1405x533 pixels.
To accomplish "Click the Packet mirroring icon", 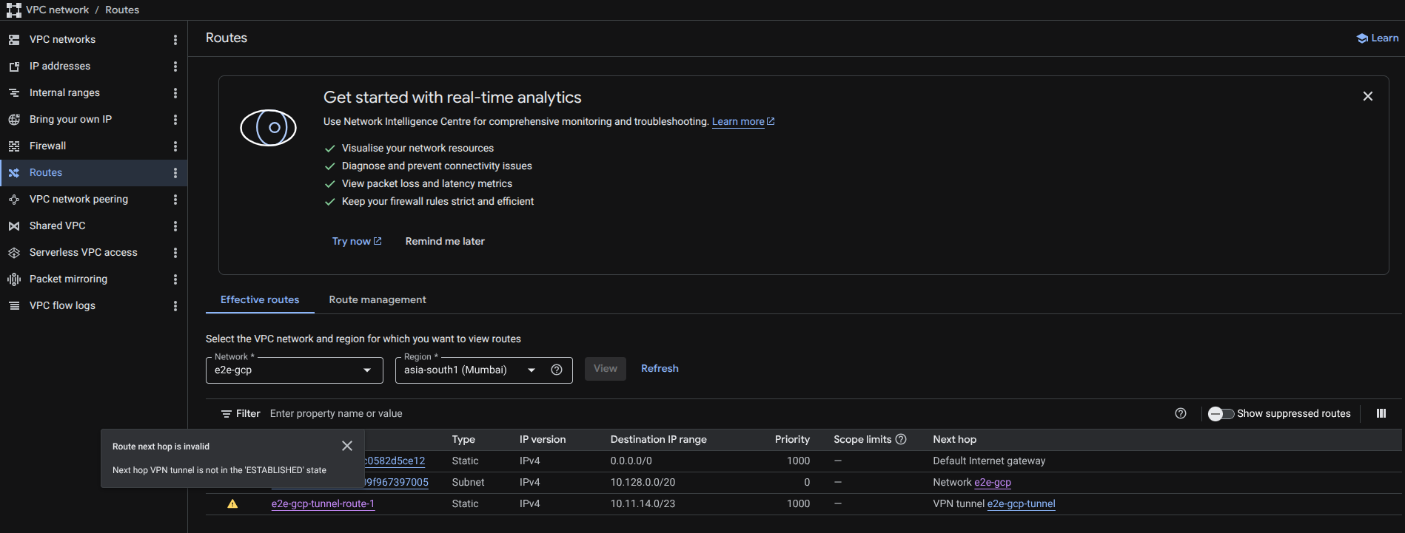I will tap(14, 279).
